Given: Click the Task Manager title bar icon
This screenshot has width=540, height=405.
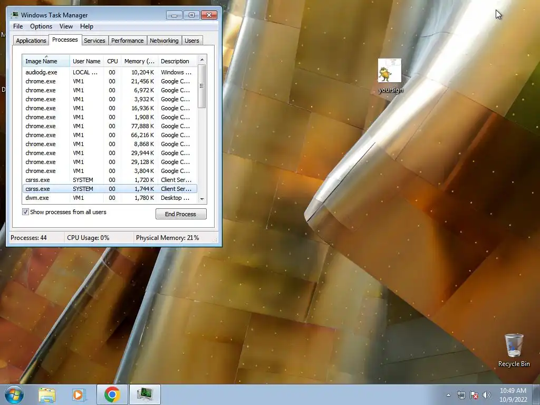Looking at the screenshot, I should (x=14, y=15).
